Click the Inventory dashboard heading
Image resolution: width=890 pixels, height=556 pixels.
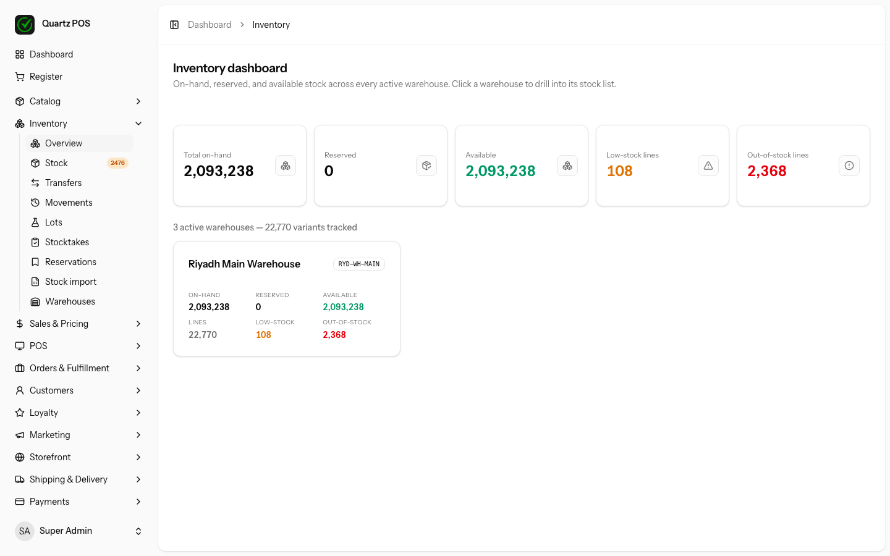(230, 68)
